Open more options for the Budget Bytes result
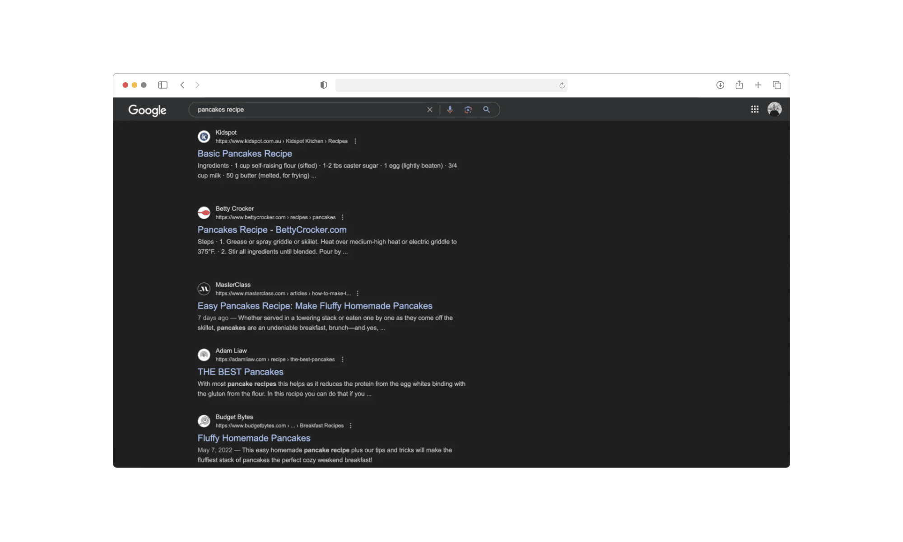This screenshot has height=542, width=903. [x=350, y=426]
